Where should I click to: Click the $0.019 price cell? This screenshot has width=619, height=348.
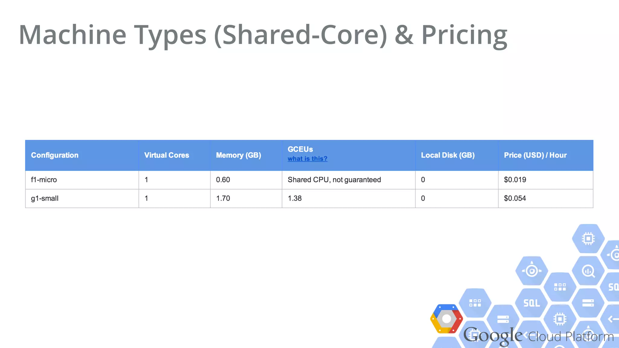click(546, 180)
